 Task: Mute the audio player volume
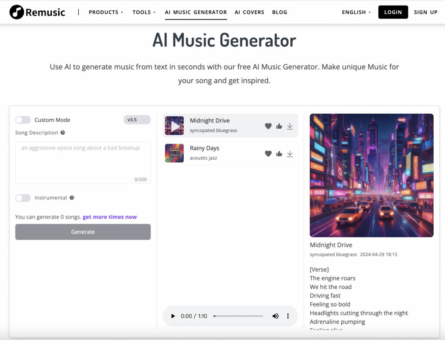pos(276,316)
